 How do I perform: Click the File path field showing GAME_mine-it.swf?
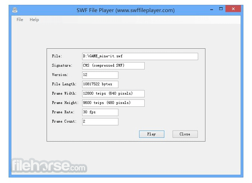140,56
